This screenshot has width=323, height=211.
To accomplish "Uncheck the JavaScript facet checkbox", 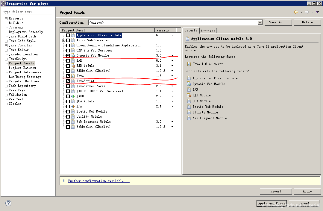I will click(68, 81).
